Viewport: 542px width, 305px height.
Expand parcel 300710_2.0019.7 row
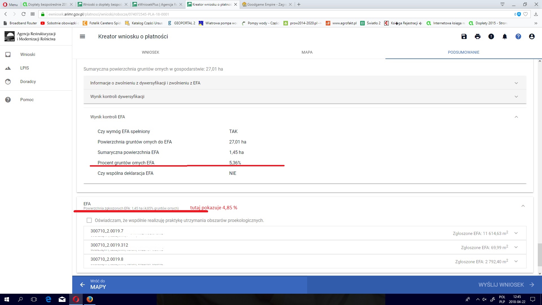(x=516, y=233)
